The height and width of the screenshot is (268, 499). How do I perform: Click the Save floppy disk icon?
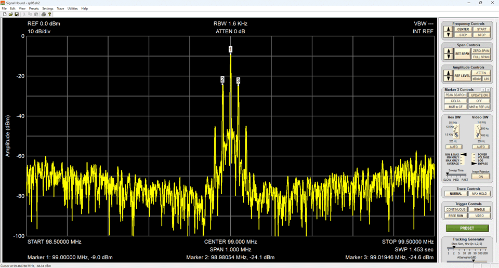pyautogui.click(x=17, y=15)
